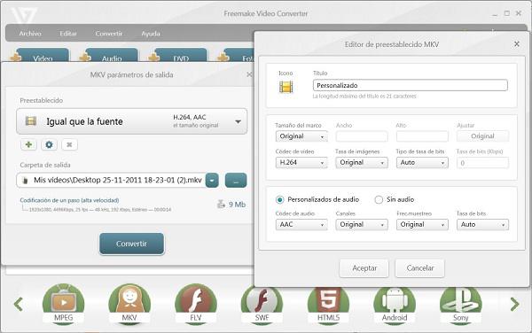The height and width of the screenshot is (333, 532).
Task: Click the 9 Mb file size text
Action: 237,205
